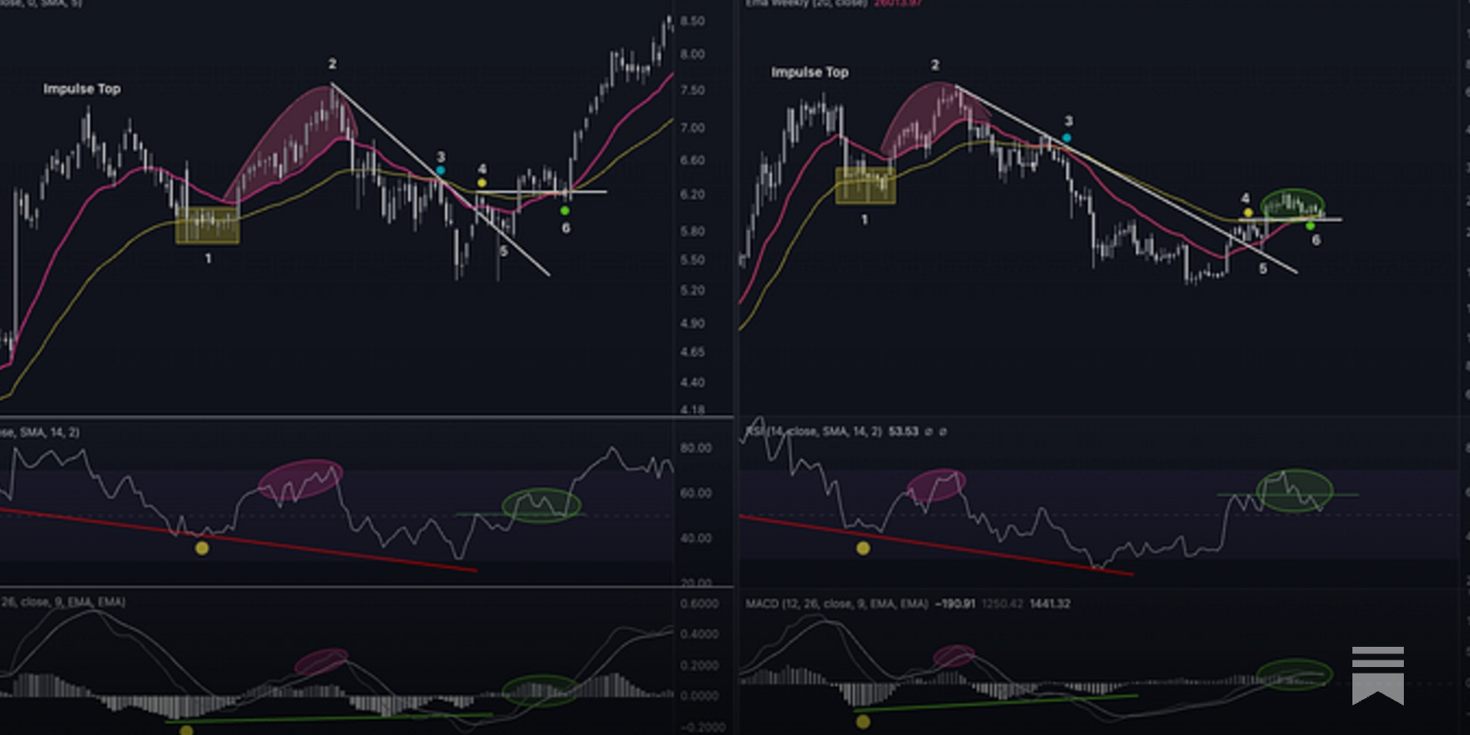1470x735 pixels.
Task: Click the 0.4000 MACD axis label
Action: click(699, 635)
